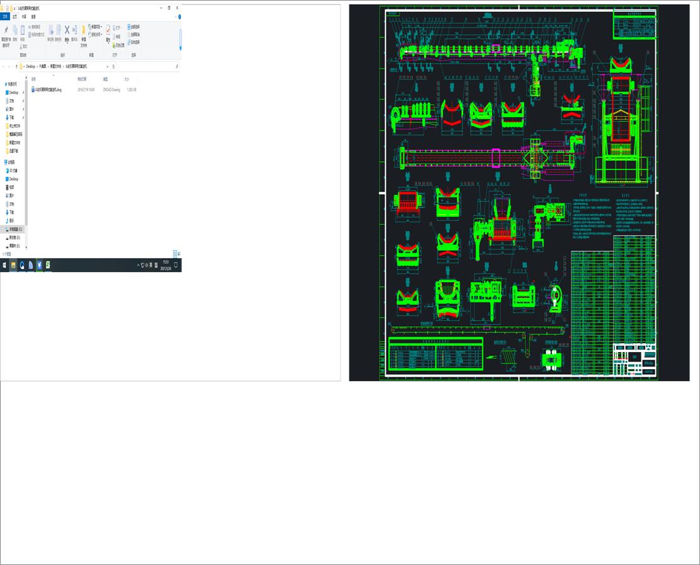Select This PC in navigation pane
The width and height of the screenshot is (700, 565).
[x=11, y=163]
